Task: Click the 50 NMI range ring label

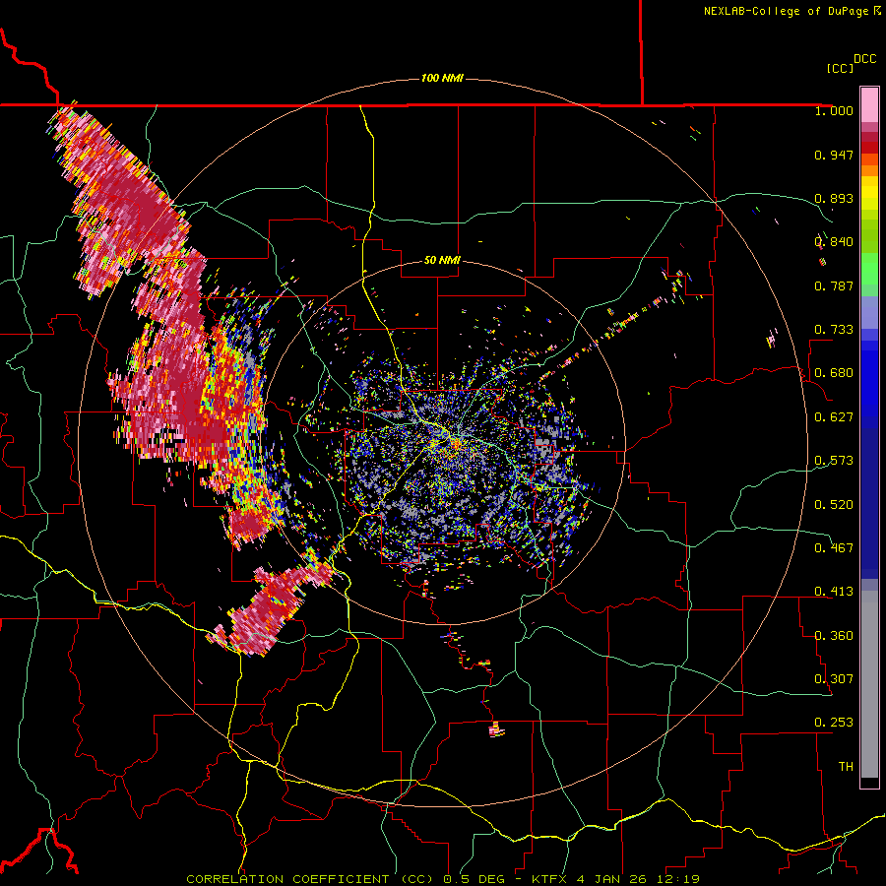Action: [442, 261]
